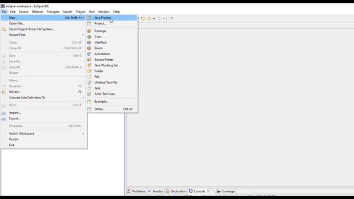This screenshot has height=199, width=354.
Task: Select Export... in the File menu
Action: [x=44, y=118]
